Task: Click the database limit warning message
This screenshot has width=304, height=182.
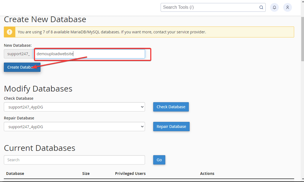Action: [112, 32]
